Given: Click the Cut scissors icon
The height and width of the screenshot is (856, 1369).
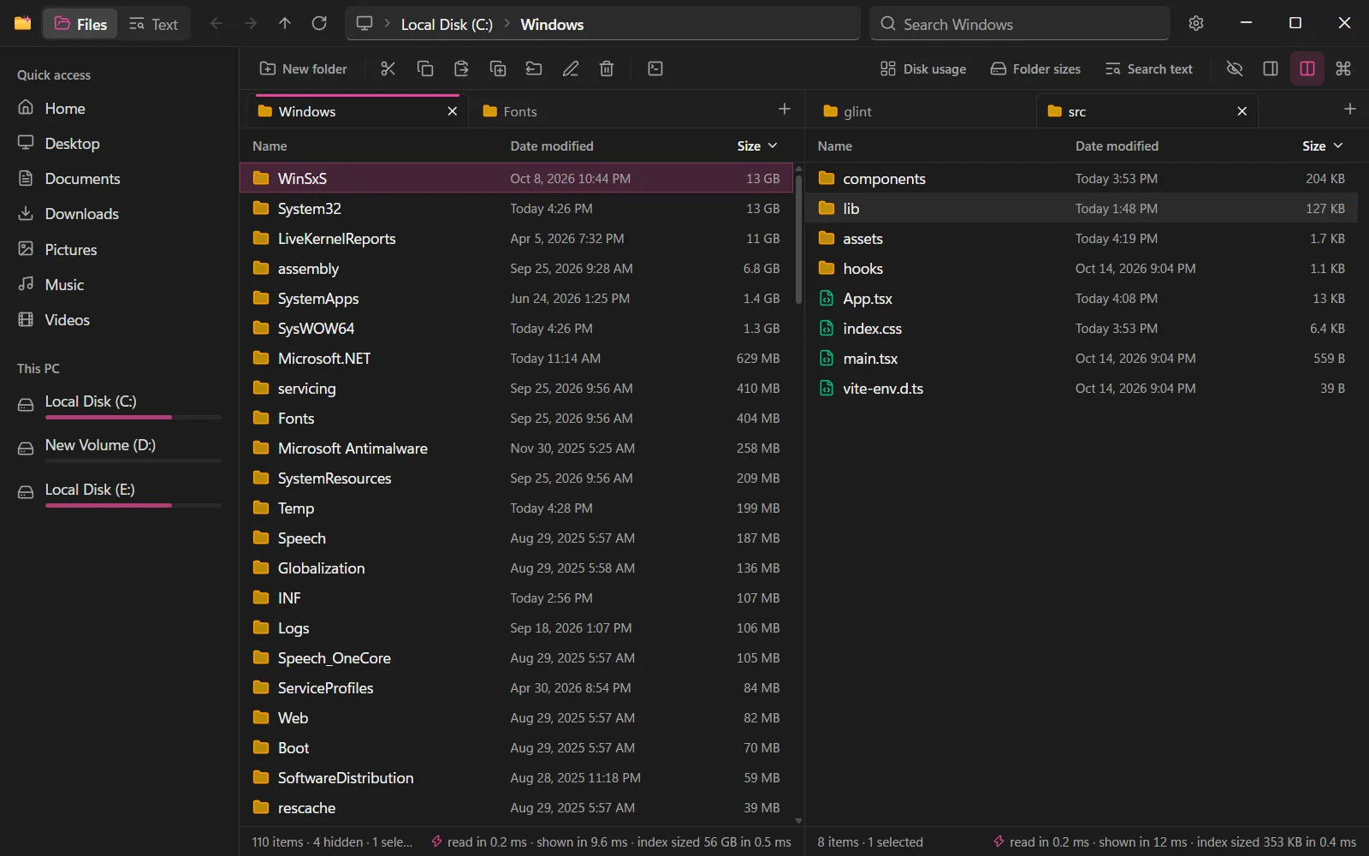Looking at the screenshot, I should (388, 68).
